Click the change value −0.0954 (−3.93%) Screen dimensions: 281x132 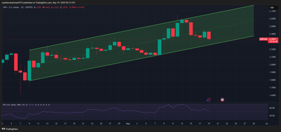pyautogui.click(x=77, y=7)
